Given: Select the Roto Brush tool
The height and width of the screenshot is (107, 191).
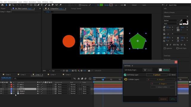Looking at the screenshot, I should click(x=57, y=5).
